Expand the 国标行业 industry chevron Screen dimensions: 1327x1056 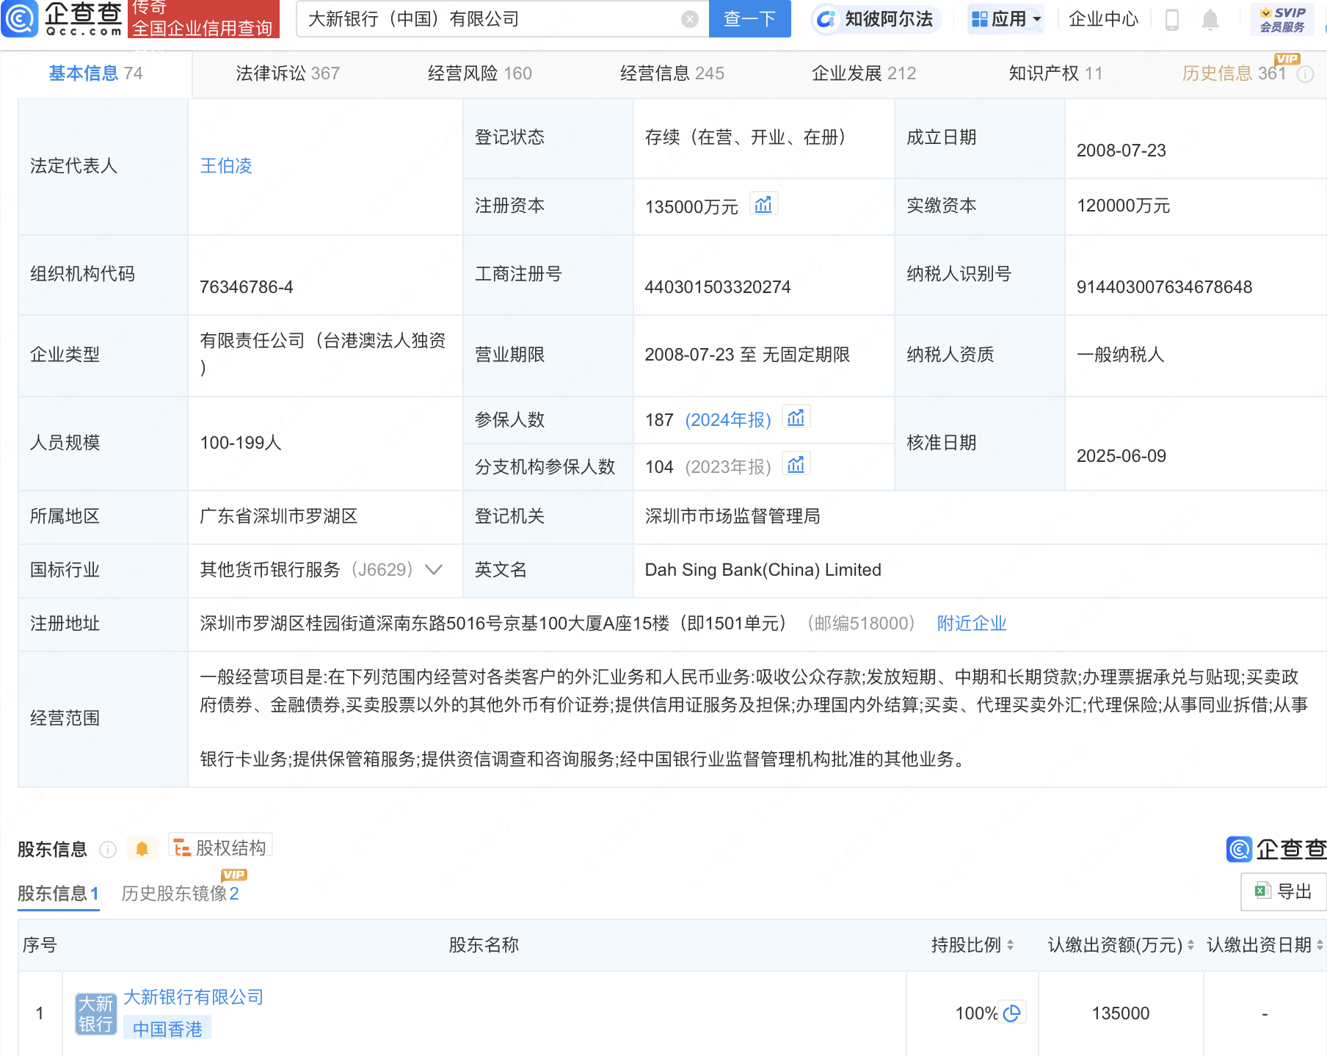[x=434, y=570]
